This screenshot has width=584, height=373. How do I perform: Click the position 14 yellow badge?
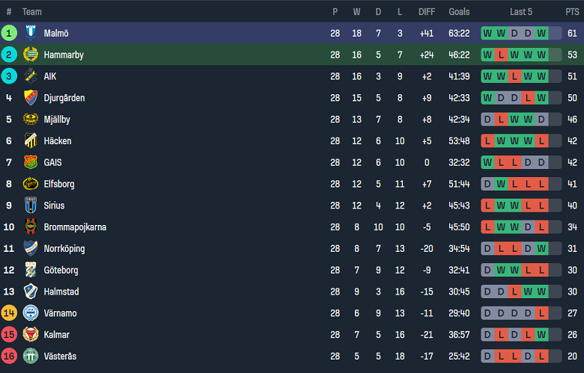click(x=9, y=313)
